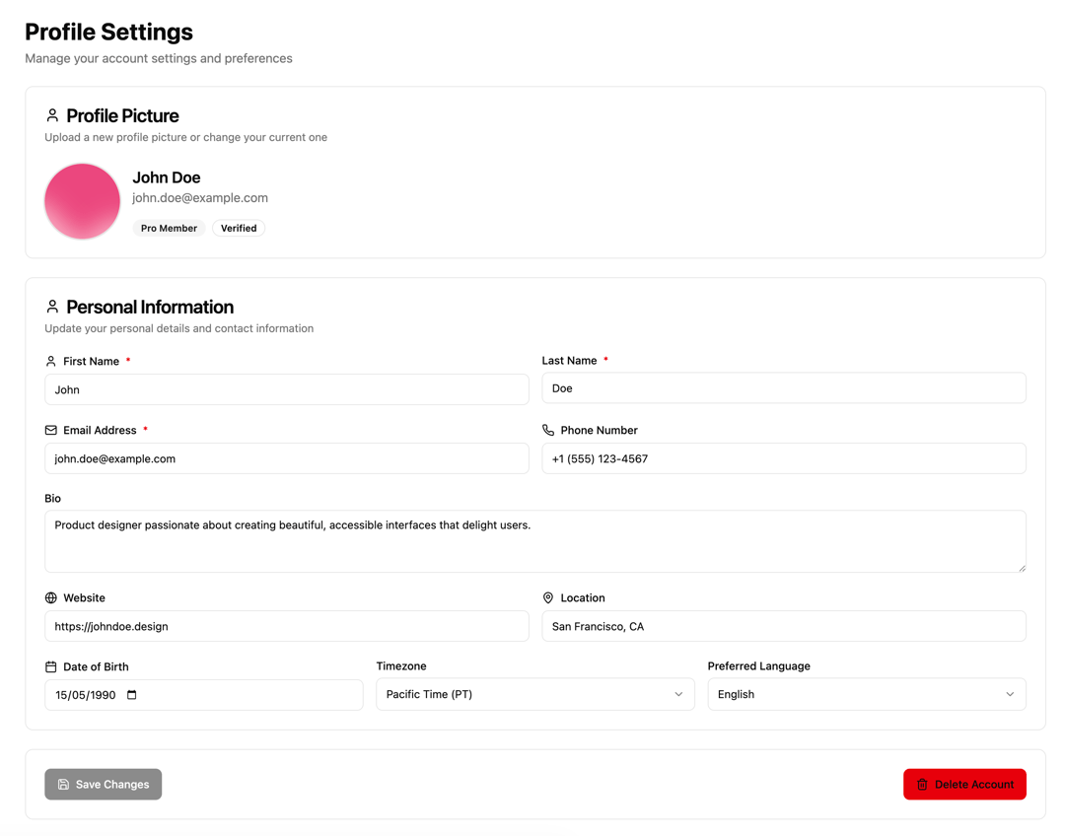Click the calendar icon beside Date of Birth
This screenshot has width=1065, height=836.
[x=51, y=666]
